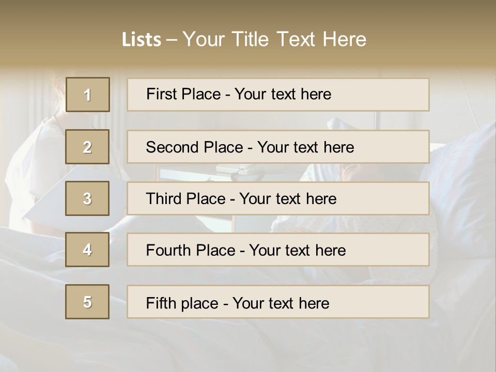The width and height of the screenshot is (496, 372).
Task: Click the patient's head in the background
Action: click(357, 172)
